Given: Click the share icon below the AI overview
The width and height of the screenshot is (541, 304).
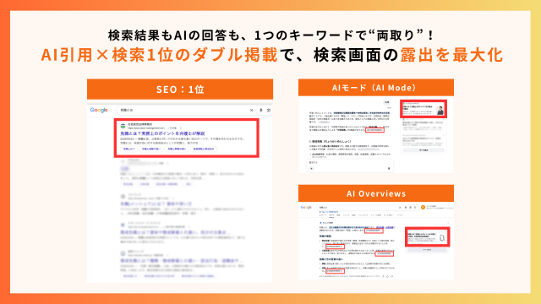Looking at the screenshot, I should [x=383, y=276].
